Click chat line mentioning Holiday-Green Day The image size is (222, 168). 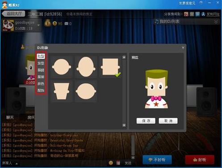pos(40,145)
